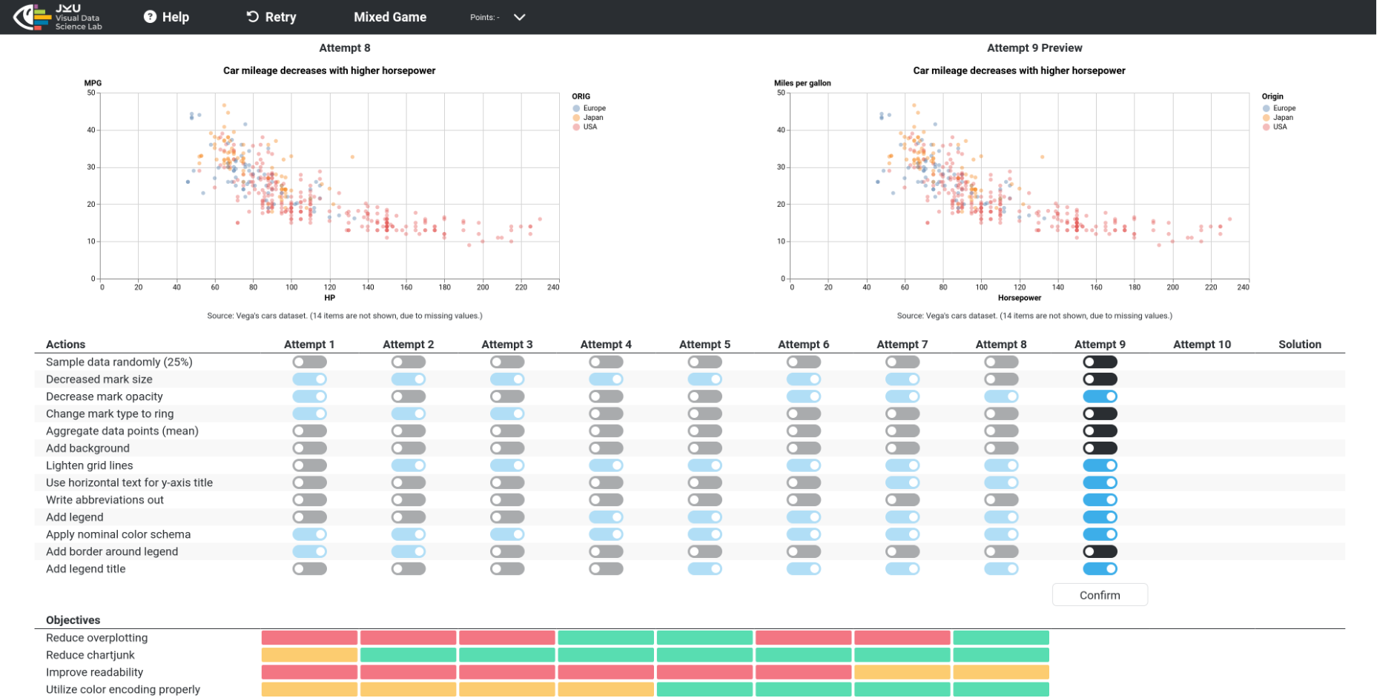Click the HP axis label in Attempt 8

[x=330, y=298]
